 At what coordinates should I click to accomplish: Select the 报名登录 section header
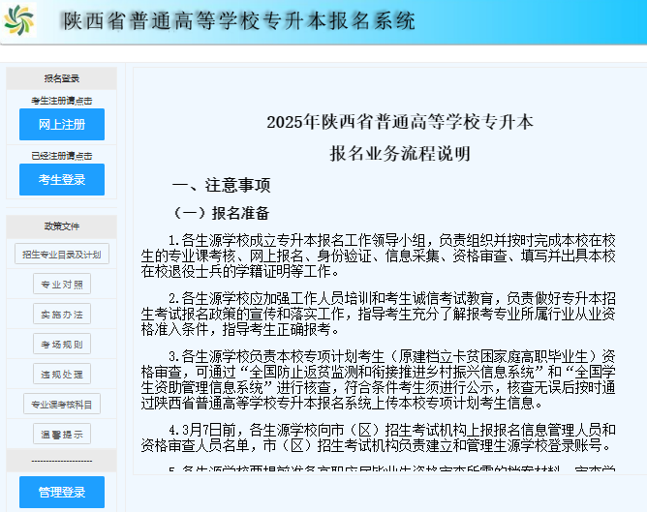(62, 78)
